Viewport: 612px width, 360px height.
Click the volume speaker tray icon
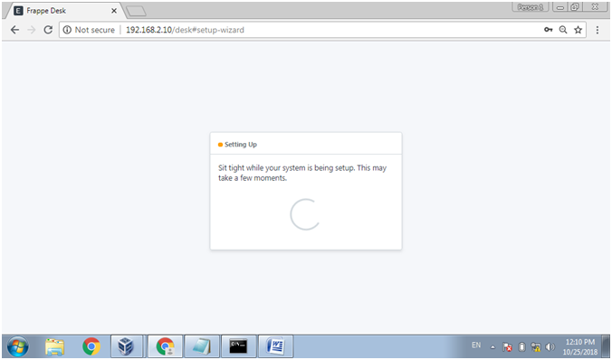point(550,346)
